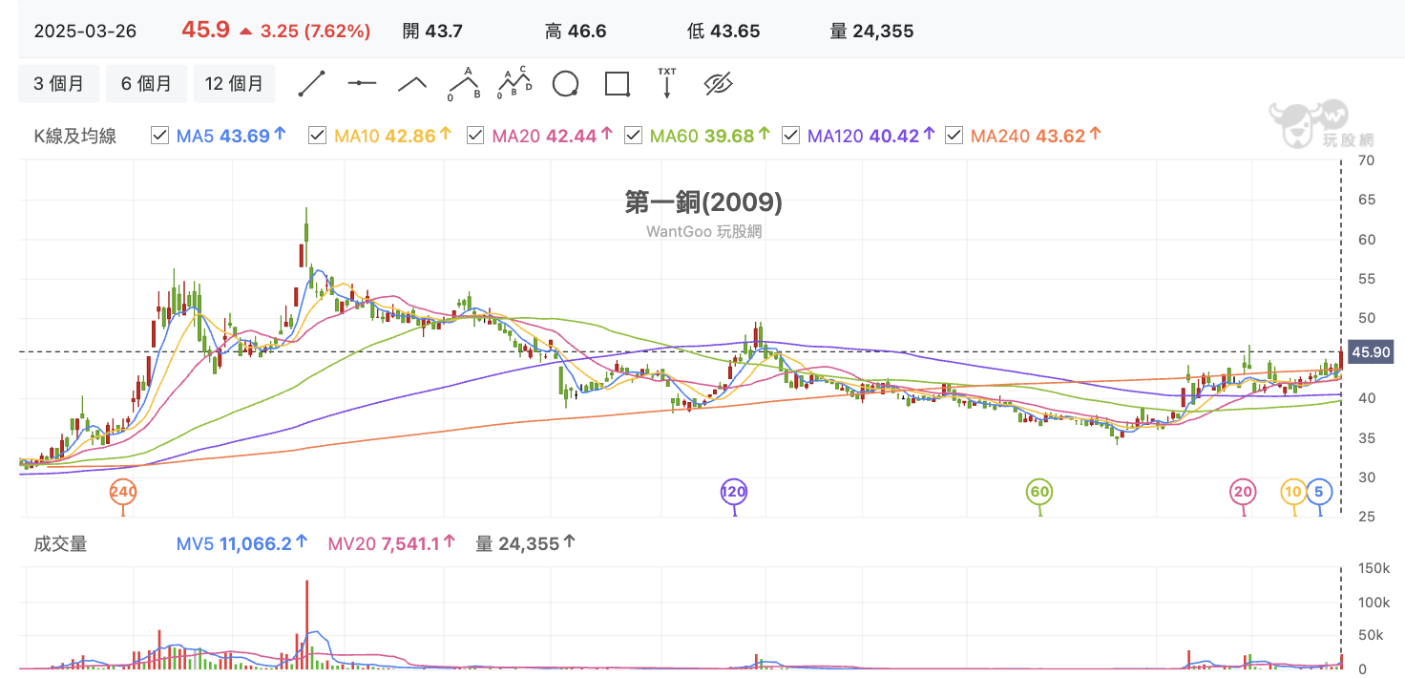1405x678 pixels.
Task: Select the rectangle drawing tool
Action: tap(618, 84)
